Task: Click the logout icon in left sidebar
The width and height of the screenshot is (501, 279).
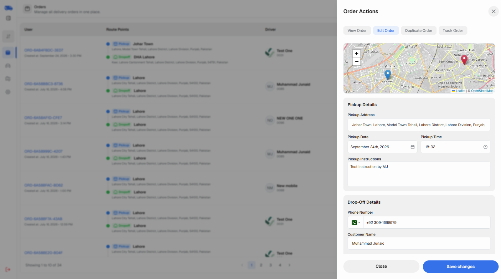Action: [x=8, y=269]
